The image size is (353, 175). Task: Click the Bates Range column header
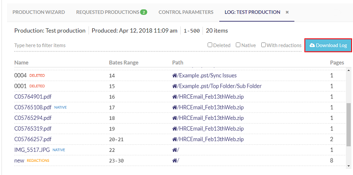coord(124,62)
